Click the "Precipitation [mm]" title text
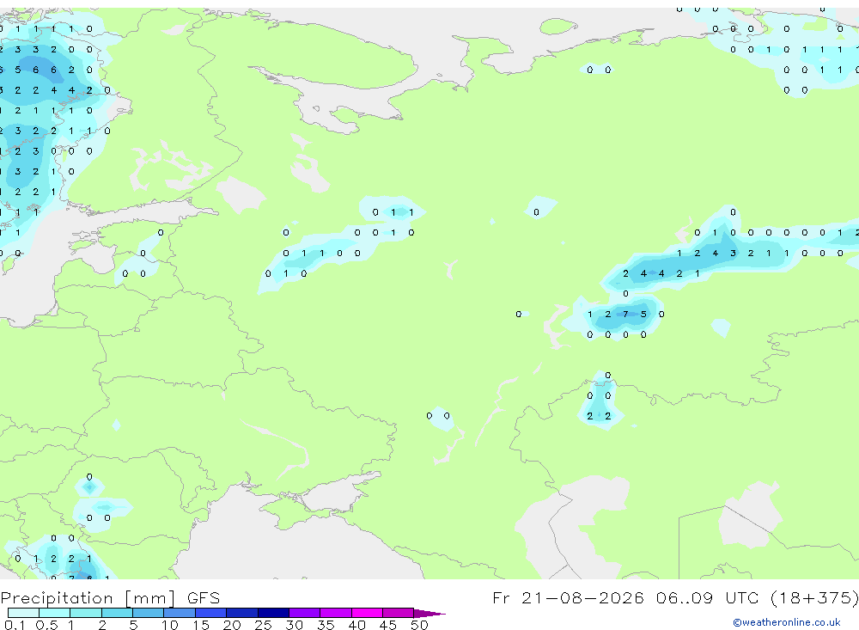The width and height of the screenshot is (859, 630). 88,598
